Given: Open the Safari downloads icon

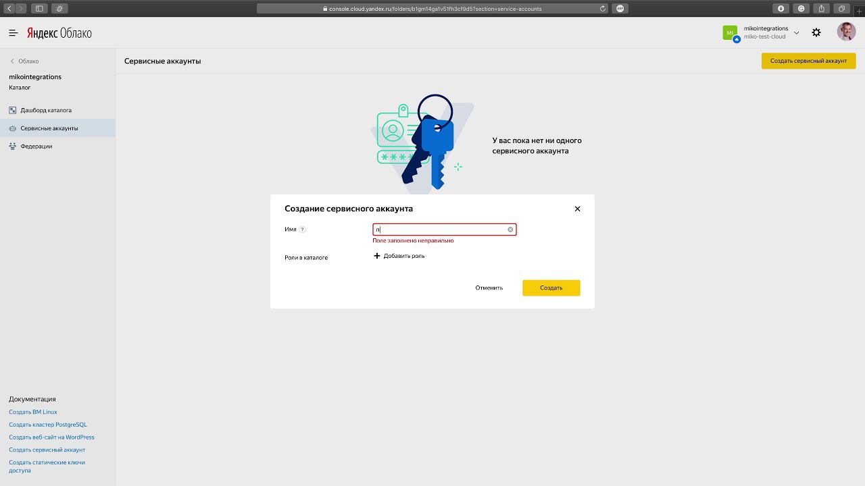Looking at the screenshot, I should pyautogui.click(x=781, y=8).
